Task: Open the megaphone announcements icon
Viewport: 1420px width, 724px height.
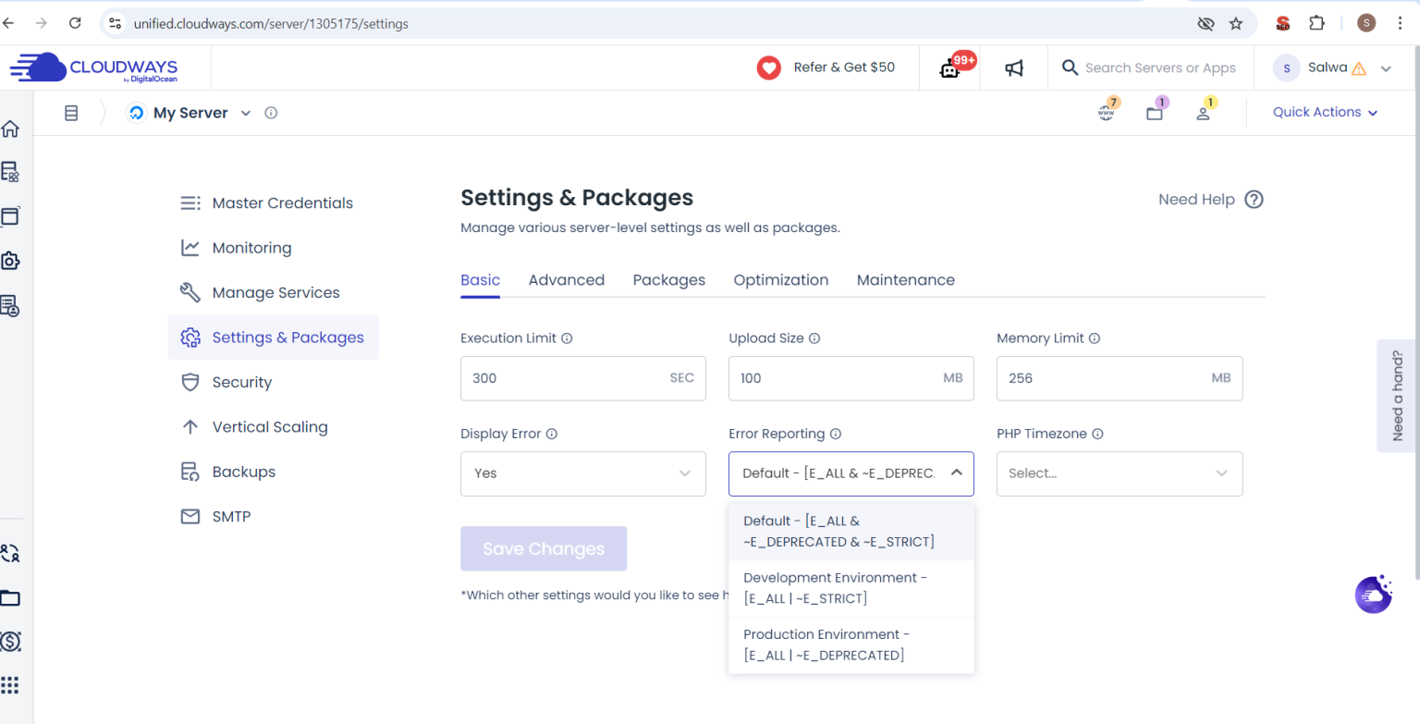Action: point(1014,68)
